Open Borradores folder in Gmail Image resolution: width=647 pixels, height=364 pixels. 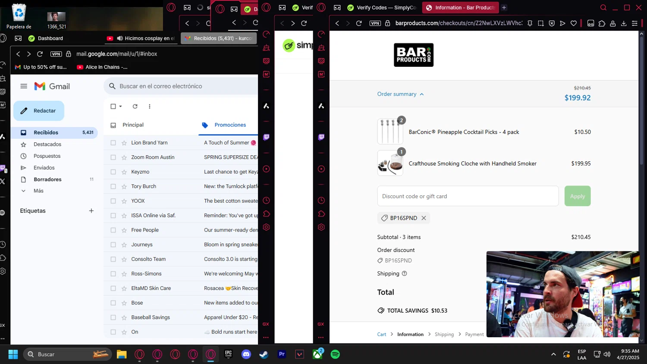(x=47, y=179)
